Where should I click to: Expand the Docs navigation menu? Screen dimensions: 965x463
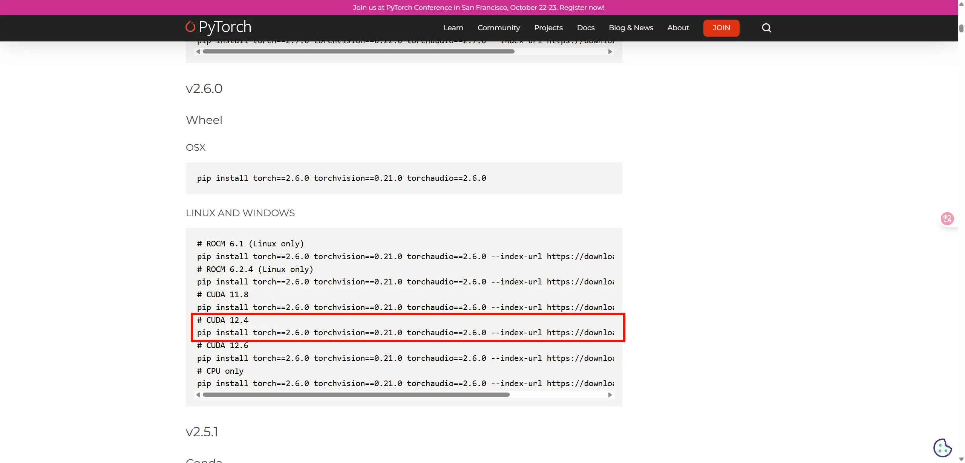click(x=585, y=28)
